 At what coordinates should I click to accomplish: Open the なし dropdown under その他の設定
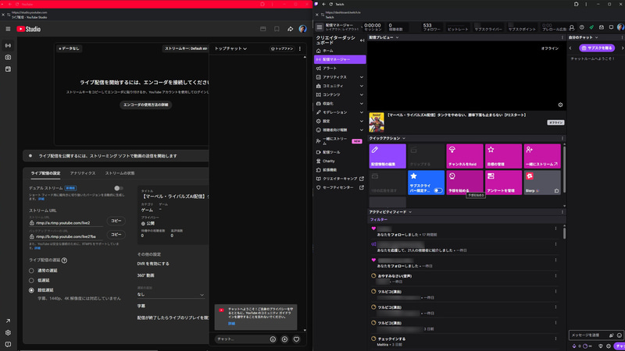(x=170, y=295)
